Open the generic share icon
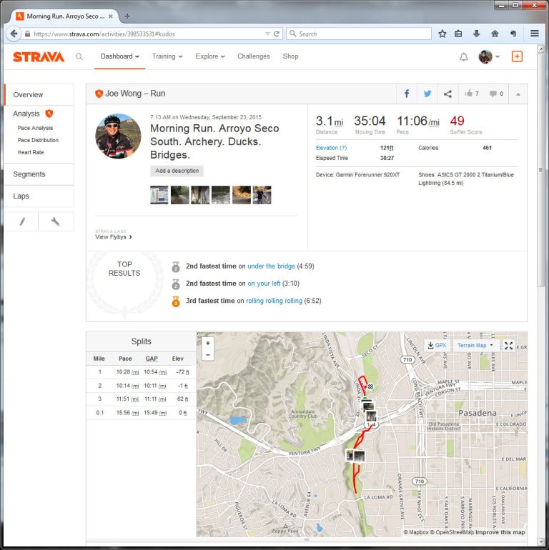This screenshot has height=550, width=549. coord(447,94)
